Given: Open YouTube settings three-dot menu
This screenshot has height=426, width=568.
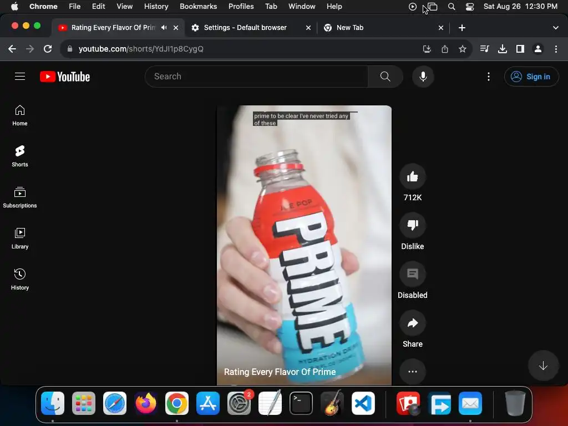Looking at the screenshot, I should 488,77.
